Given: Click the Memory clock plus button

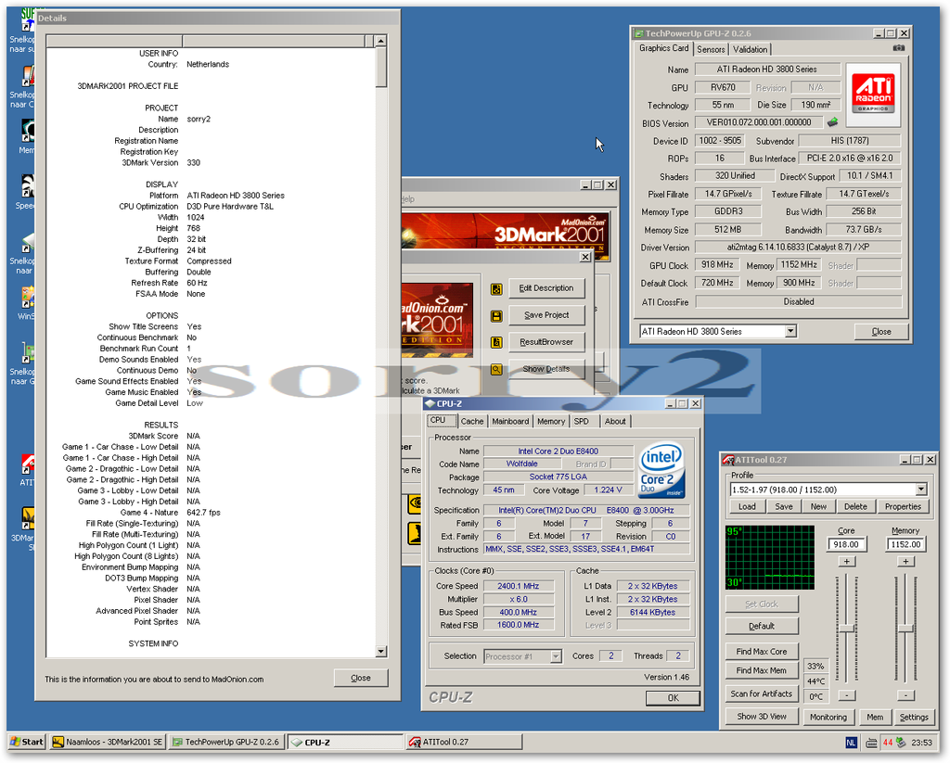Looking at the screenshot, I should [905, 562].
